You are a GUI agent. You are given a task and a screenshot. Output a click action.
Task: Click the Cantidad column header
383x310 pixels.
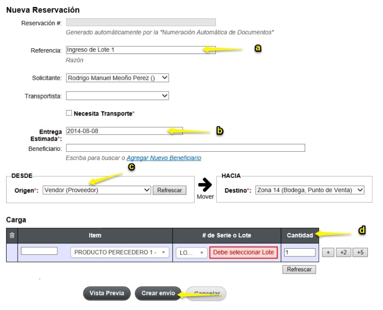point(300,236)
